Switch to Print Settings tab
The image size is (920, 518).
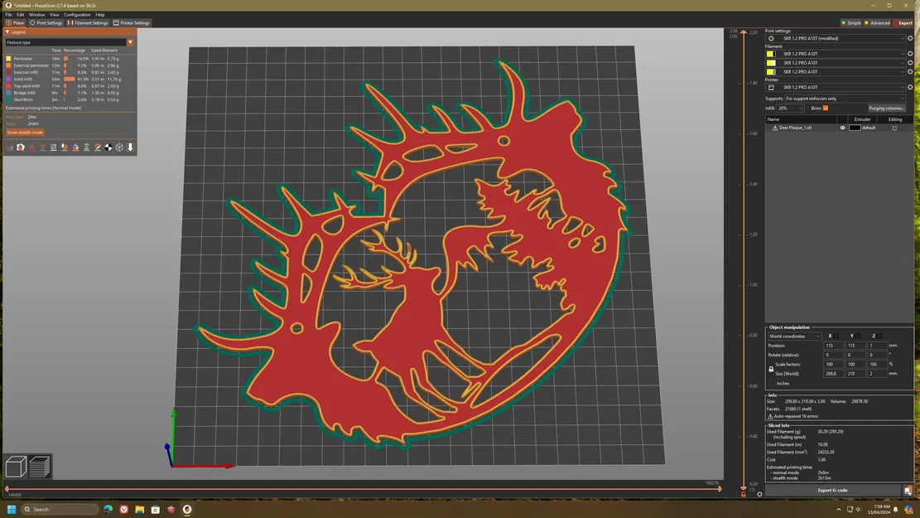tap(46, 23)
